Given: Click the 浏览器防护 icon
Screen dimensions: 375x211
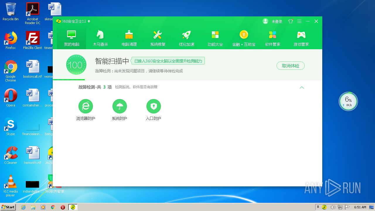Looking at the screenshot, I should (x=86, y=106).
